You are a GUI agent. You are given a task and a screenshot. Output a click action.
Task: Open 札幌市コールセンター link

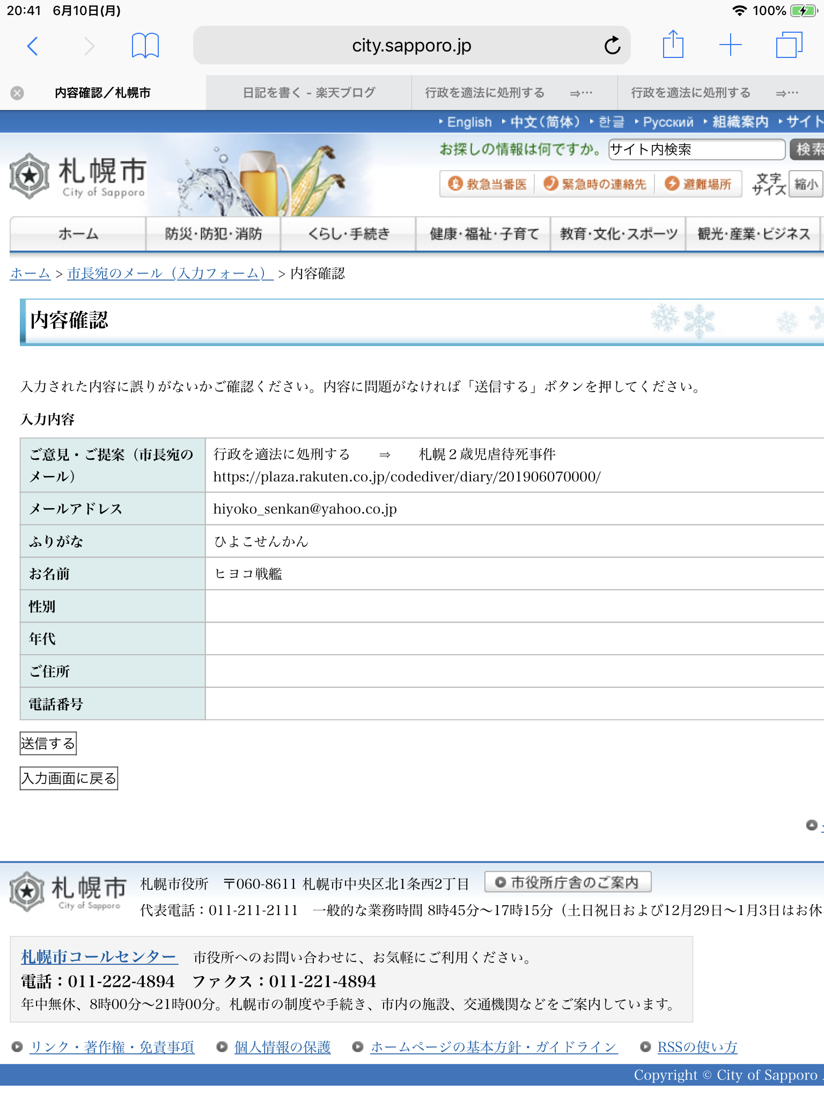[x=99, y=957]
